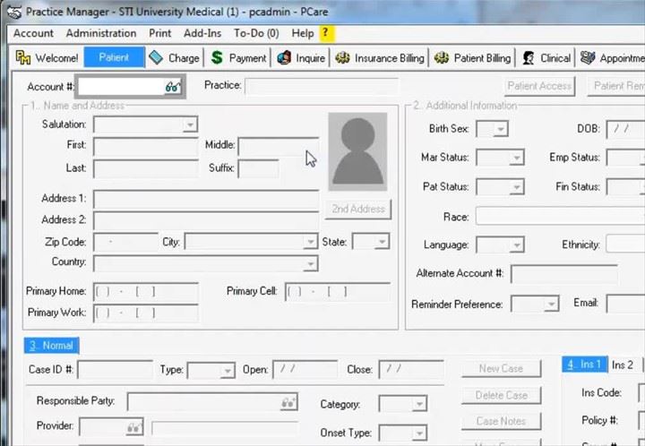This screenshot has width=645, height=446.
Task: Click the Zip Code field
Action: point(125,242)
